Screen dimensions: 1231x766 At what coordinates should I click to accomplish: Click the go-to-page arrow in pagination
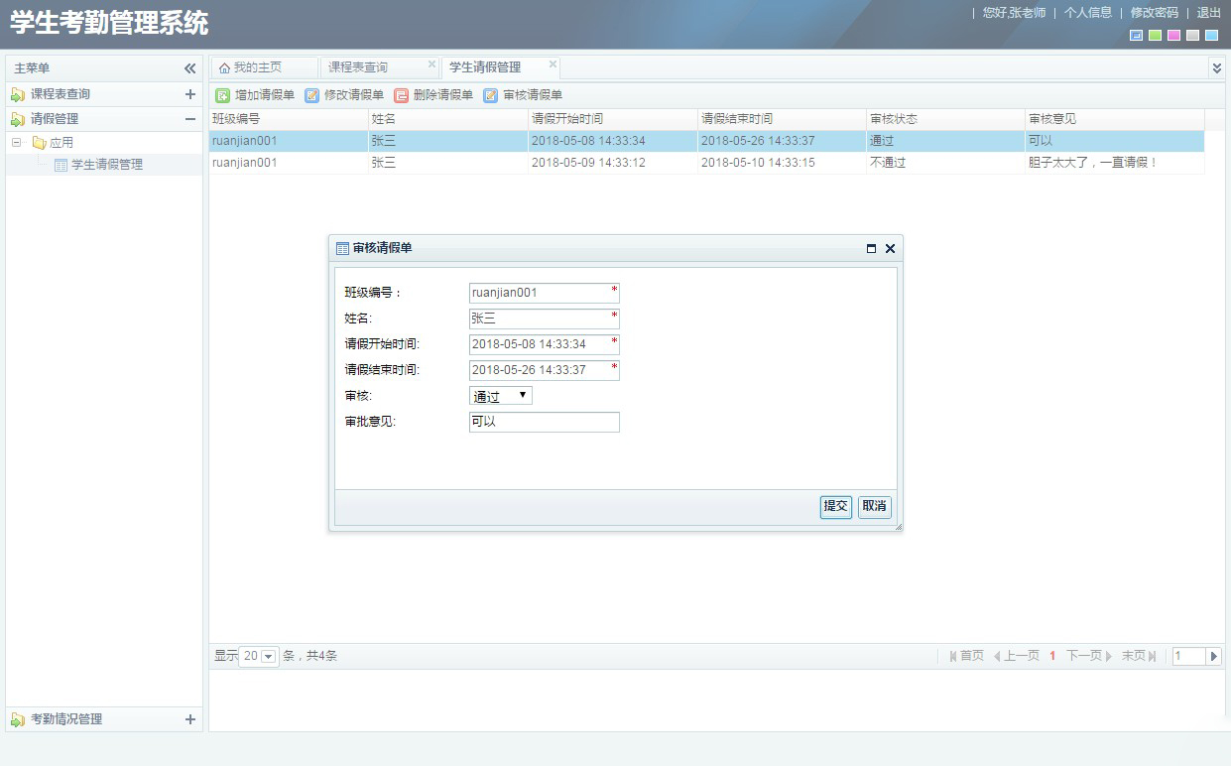click(1214, 656)
